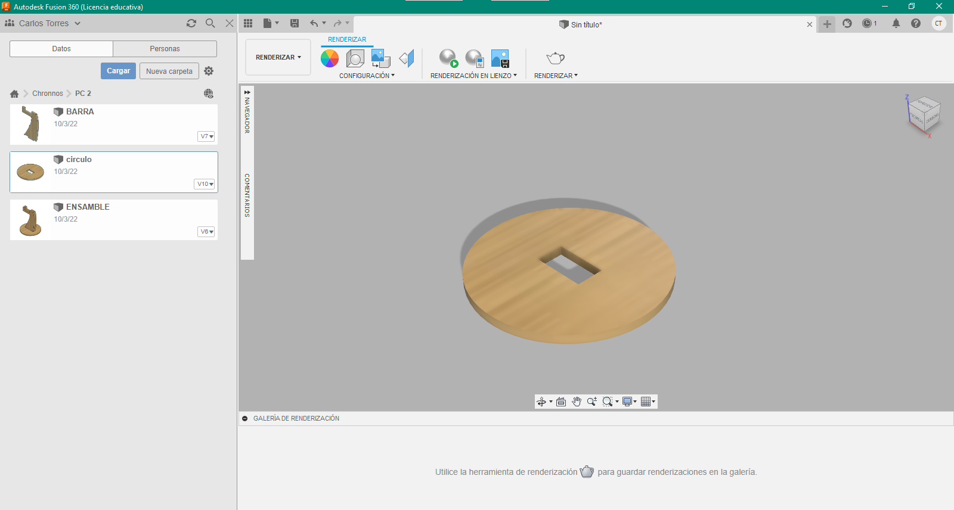Show the data panel grid icon
954x510 pixels.
248,23
